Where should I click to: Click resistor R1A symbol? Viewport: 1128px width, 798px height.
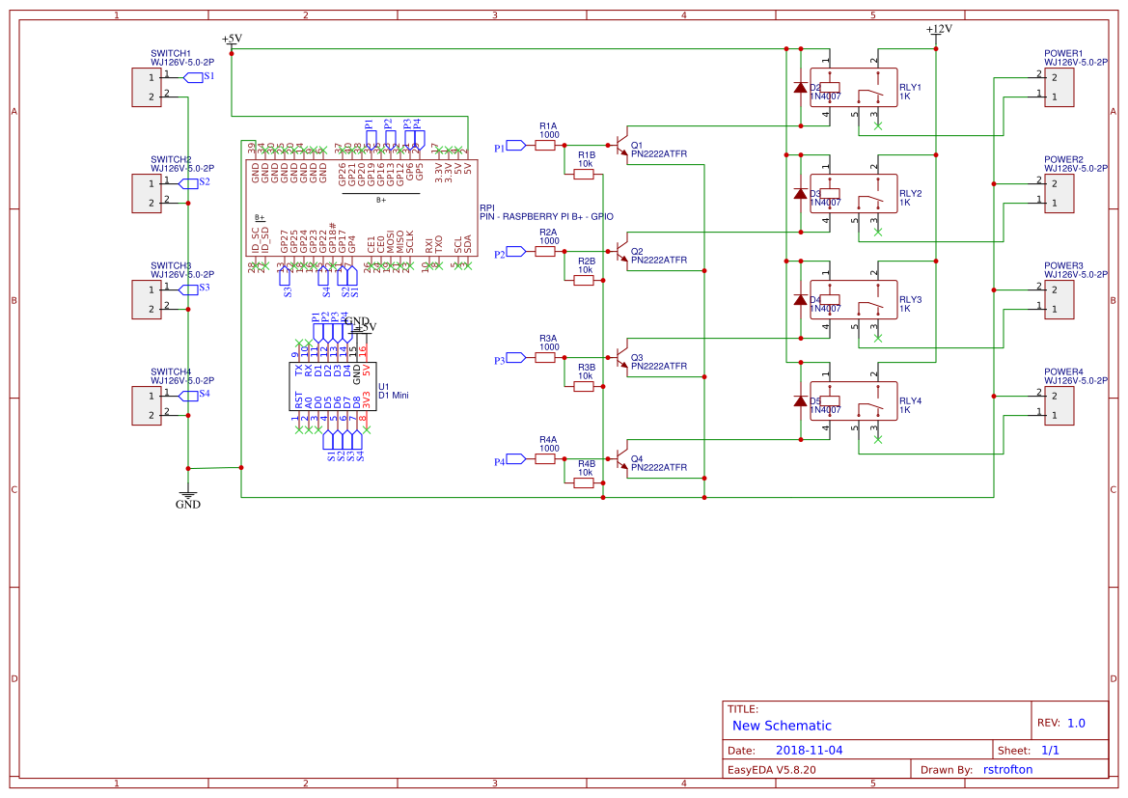(x=545, y=146)
